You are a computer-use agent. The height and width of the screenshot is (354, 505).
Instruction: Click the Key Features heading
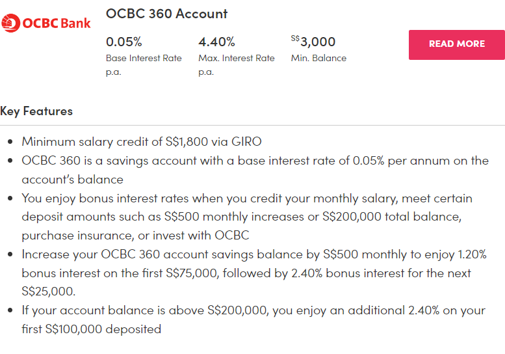(36, 111)
